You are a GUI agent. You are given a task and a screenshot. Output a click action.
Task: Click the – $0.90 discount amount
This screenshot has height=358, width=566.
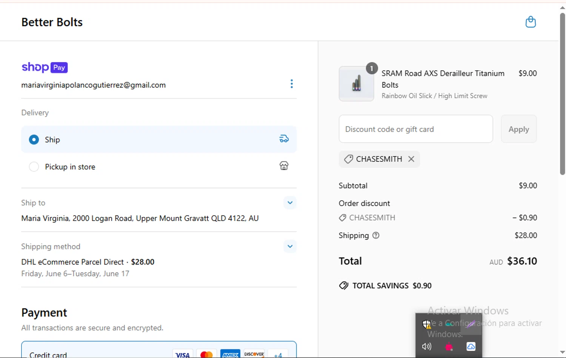pos(524,218)
